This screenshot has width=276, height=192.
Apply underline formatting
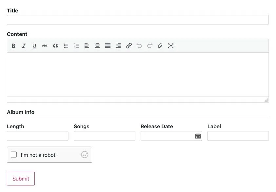[x=34, y=46]
